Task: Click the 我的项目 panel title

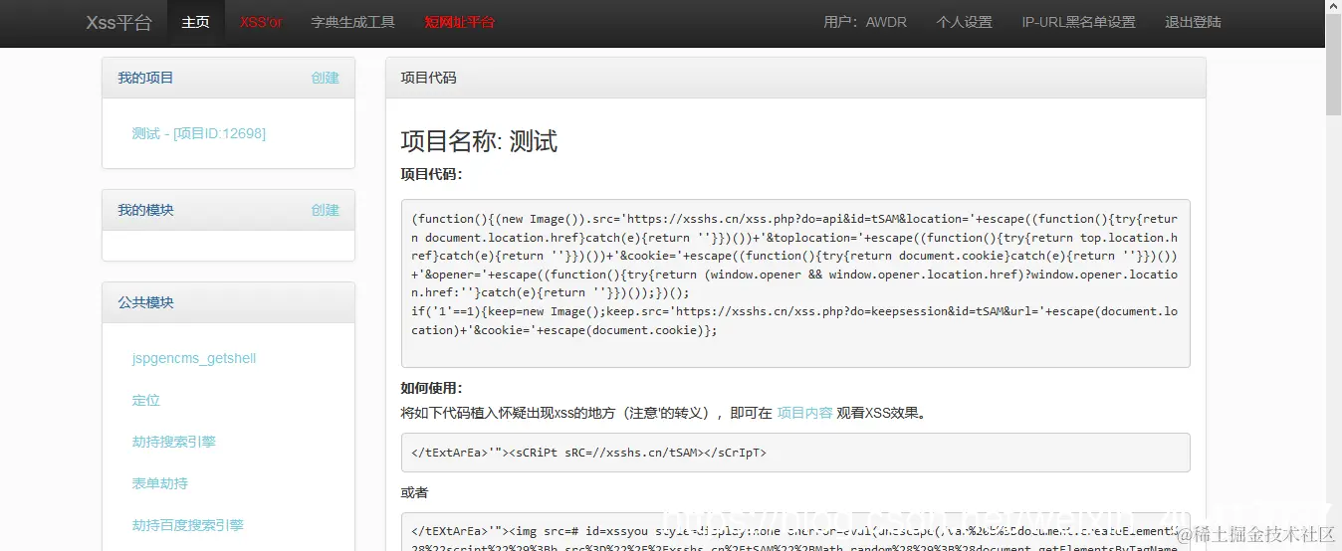Action: (x=145, y=78)
